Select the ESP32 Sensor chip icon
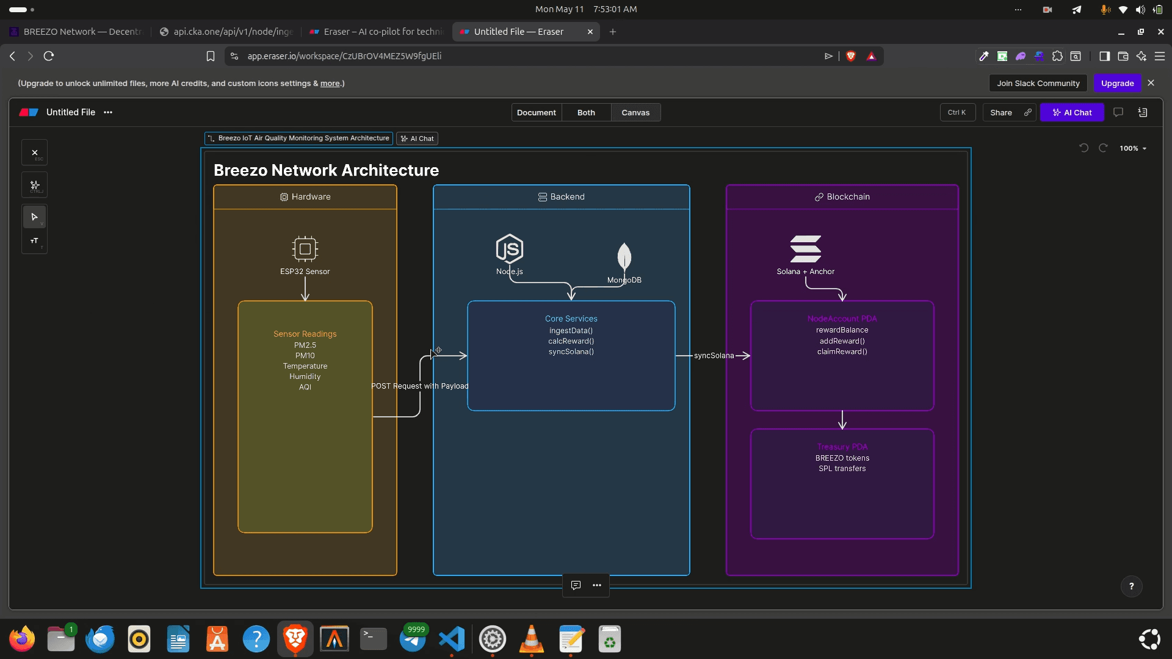1172x659 pixels. (x=305, y=249)
